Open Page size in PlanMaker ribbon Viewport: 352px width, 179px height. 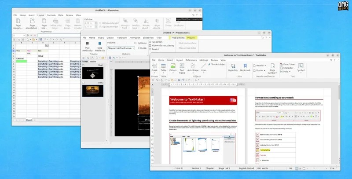pos(44,24)
